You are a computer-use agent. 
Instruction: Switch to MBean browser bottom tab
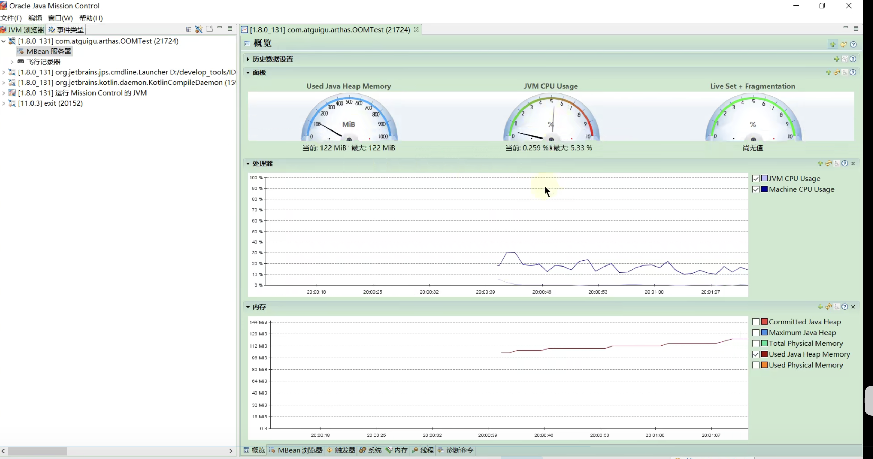click(296, 450)
